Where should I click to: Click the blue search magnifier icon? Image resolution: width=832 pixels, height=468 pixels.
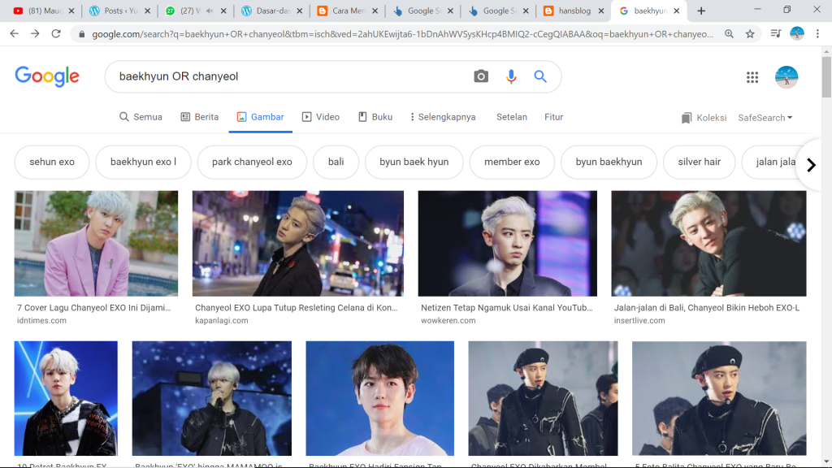click(540, 76)
